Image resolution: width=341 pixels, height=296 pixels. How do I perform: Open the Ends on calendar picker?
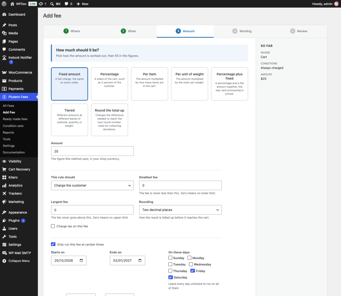coord(140,261)
